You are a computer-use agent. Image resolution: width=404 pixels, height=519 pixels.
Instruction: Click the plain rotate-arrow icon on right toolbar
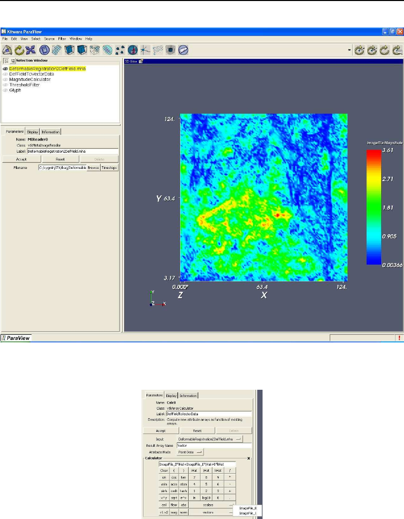385,50
